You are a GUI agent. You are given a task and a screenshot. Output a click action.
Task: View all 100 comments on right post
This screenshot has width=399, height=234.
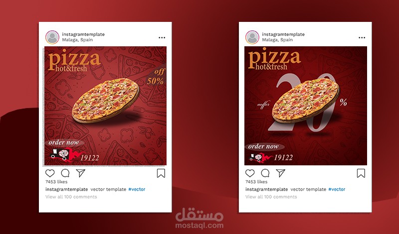tap(271, 197)
